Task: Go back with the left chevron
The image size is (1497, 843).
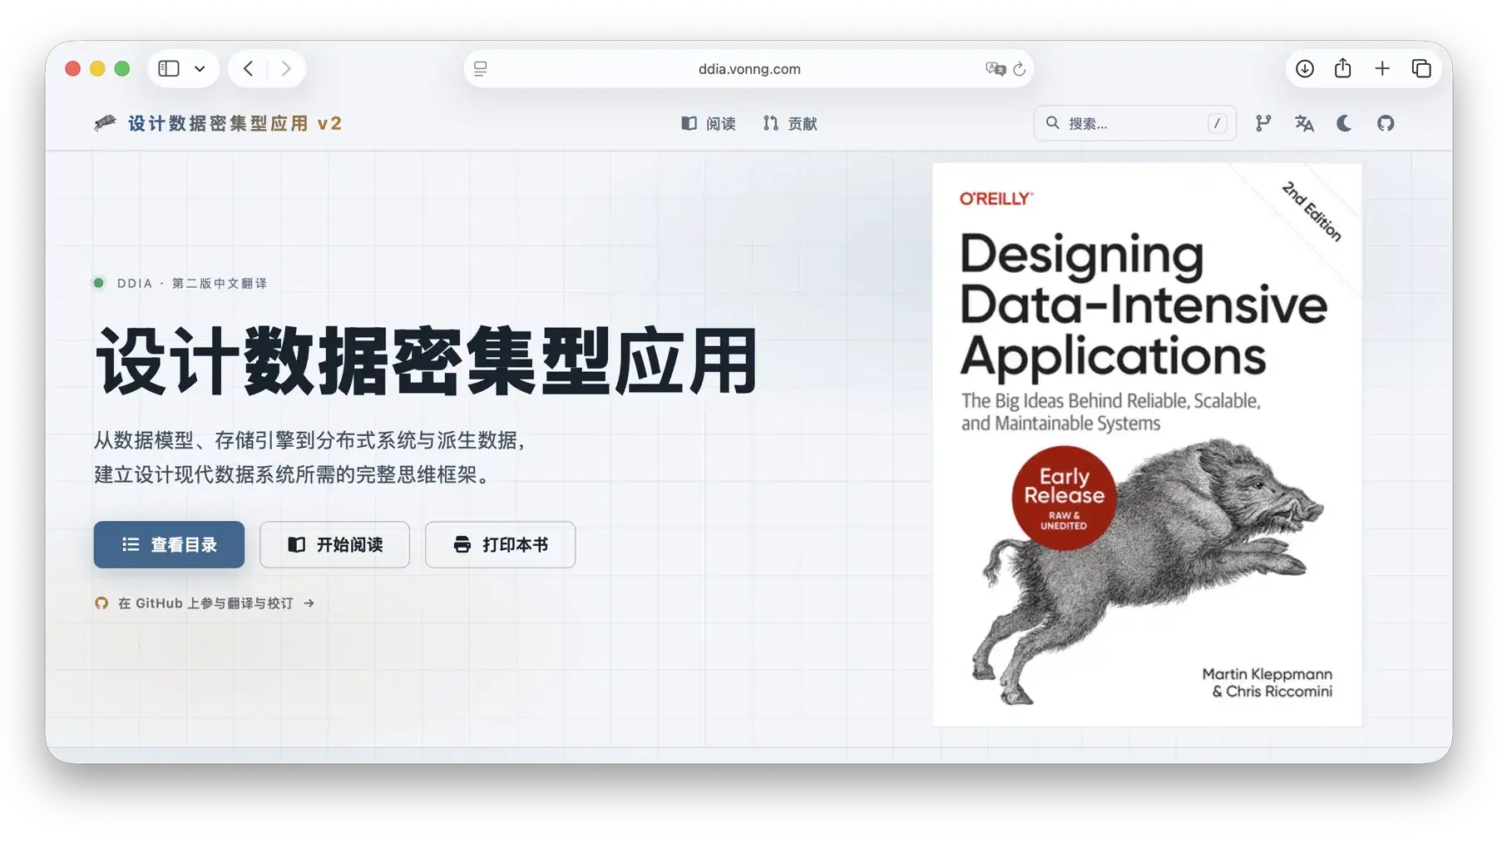Action: click(x=248, y=68)
